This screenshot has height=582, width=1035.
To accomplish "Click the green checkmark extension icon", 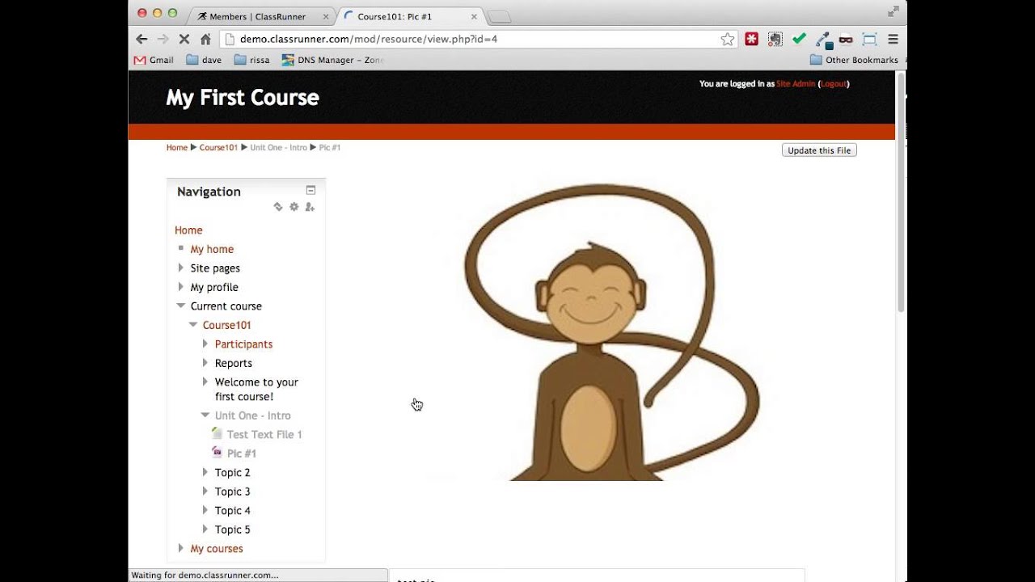I will click(799, 39).
